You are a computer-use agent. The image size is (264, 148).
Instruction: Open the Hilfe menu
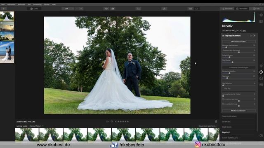pyautogui.click(x=54, y=5)
